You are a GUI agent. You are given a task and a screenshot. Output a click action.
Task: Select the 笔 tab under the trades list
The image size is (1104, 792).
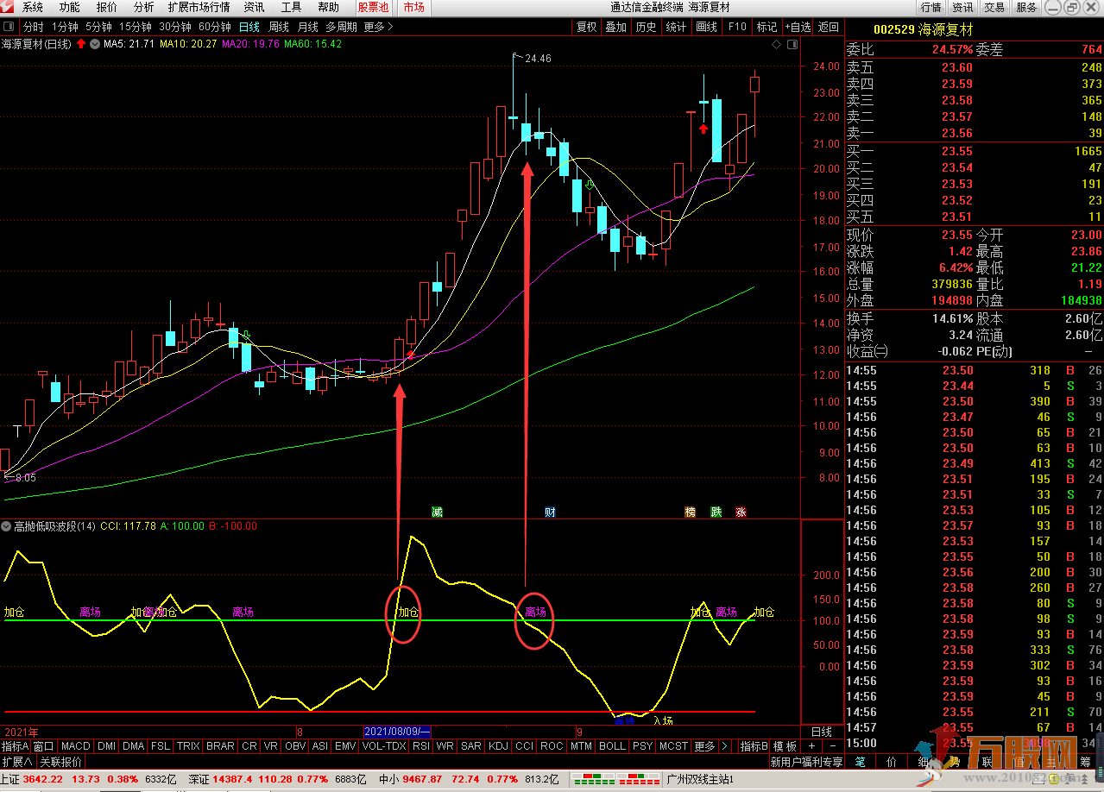coord(861,762)
